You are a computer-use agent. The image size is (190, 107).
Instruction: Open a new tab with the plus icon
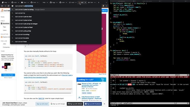pyautogui.click(x=99, y=2)
